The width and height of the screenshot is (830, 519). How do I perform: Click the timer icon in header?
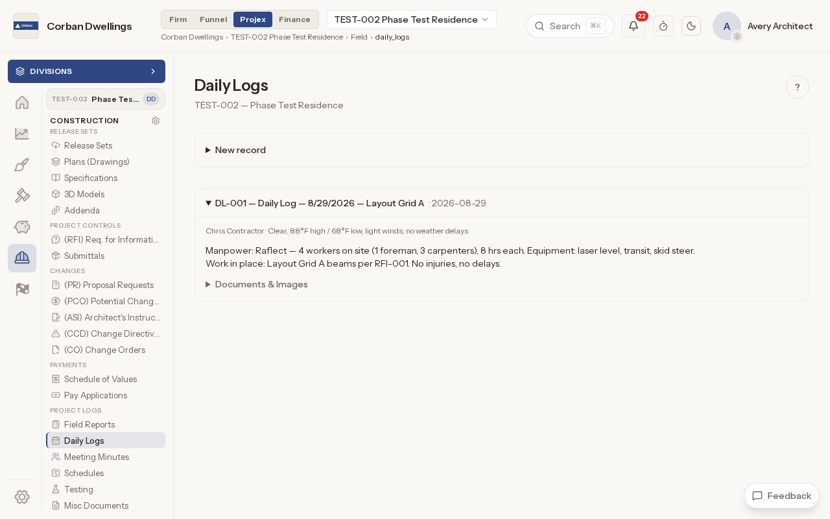click(x=663, y=26)
